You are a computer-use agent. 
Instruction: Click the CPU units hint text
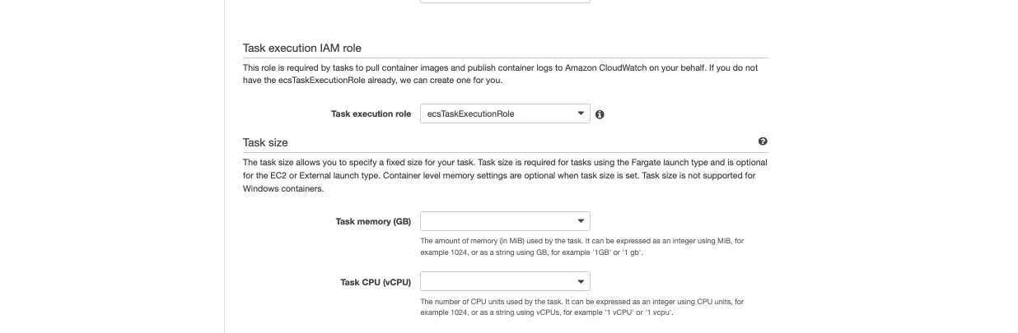(x=582, y=308)
